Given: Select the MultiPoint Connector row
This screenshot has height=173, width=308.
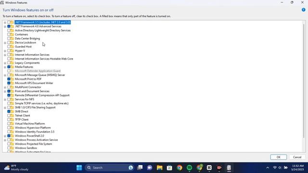Looking at the screenshot, I should pyautogui.click(x=28, y=87).
